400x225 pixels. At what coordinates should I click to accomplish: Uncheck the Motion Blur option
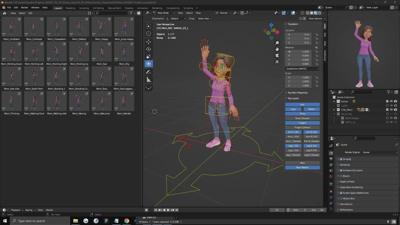(x=341, y=198)
